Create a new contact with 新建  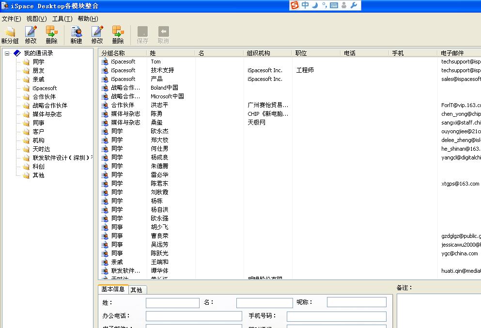pos(76,35)
